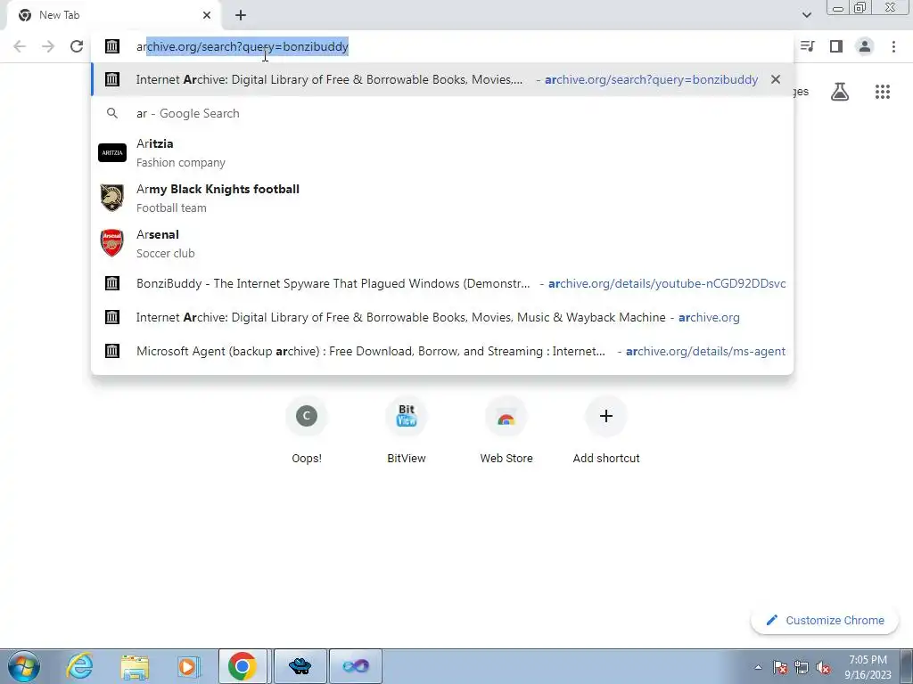Click the Army Black Knights logo
This screenshot has height=684, width=913.
pos(111,198)
